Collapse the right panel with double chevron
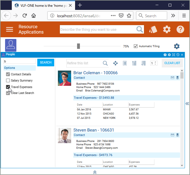The height and width of the screenshot is (175, 190). pyautogui.click(x=187, y=104)
